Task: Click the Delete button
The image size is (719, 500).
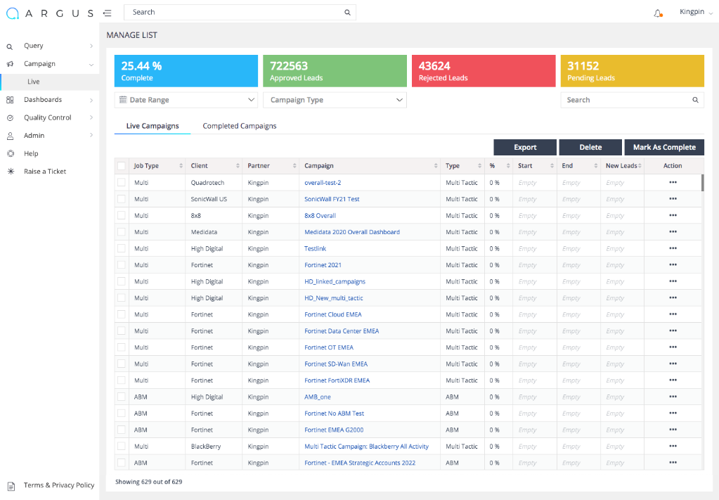Action: tap(590, 147)
